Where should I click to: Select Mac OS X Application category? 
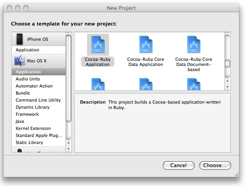click(x=28, y=72)
